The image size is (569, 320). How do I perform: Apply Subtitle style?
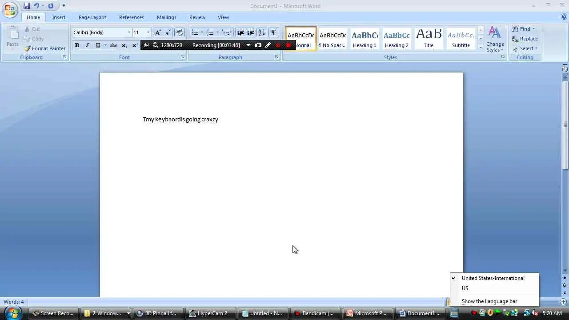[x=461, y=39]
